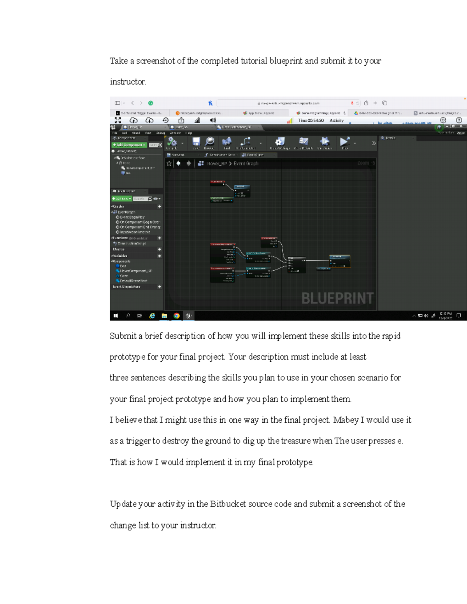Click the green Add Component button

pos(129,145)
